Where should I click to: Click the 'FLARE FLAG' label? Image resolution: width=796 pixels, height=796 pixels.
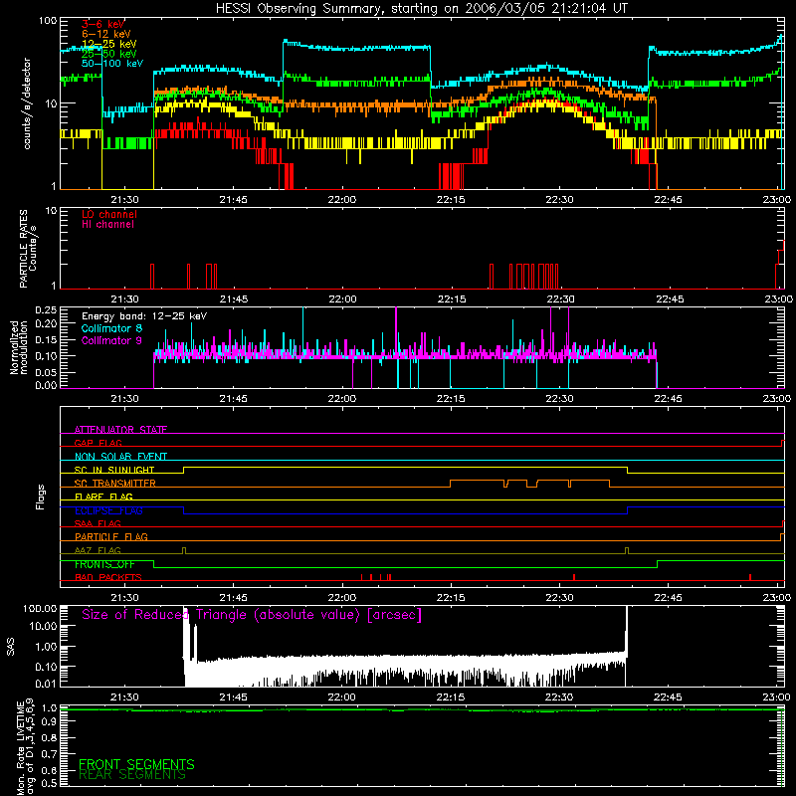pos(103,497)
